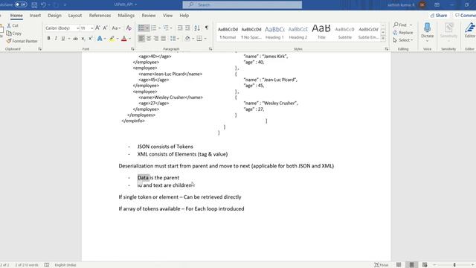Open the font color dropdown arrow
The width and height of the screenshot is (476, 268).
click(x=129, y=39)
